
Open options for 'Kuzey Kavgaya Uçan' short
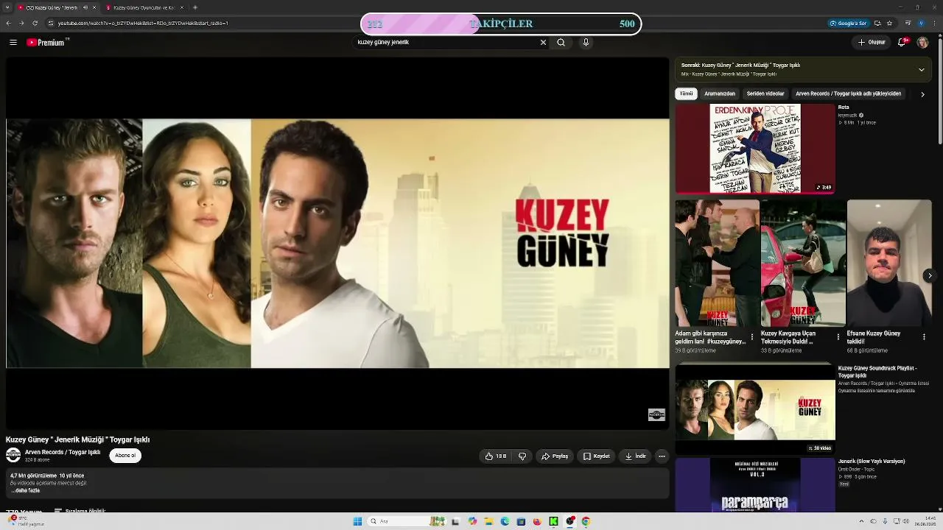(838, 337)
